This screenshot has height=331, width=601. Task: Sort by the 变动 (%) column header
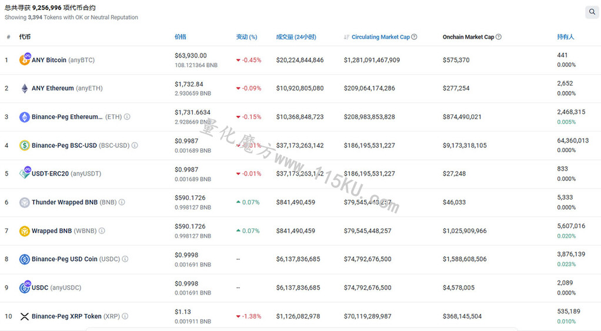[246, 37]
